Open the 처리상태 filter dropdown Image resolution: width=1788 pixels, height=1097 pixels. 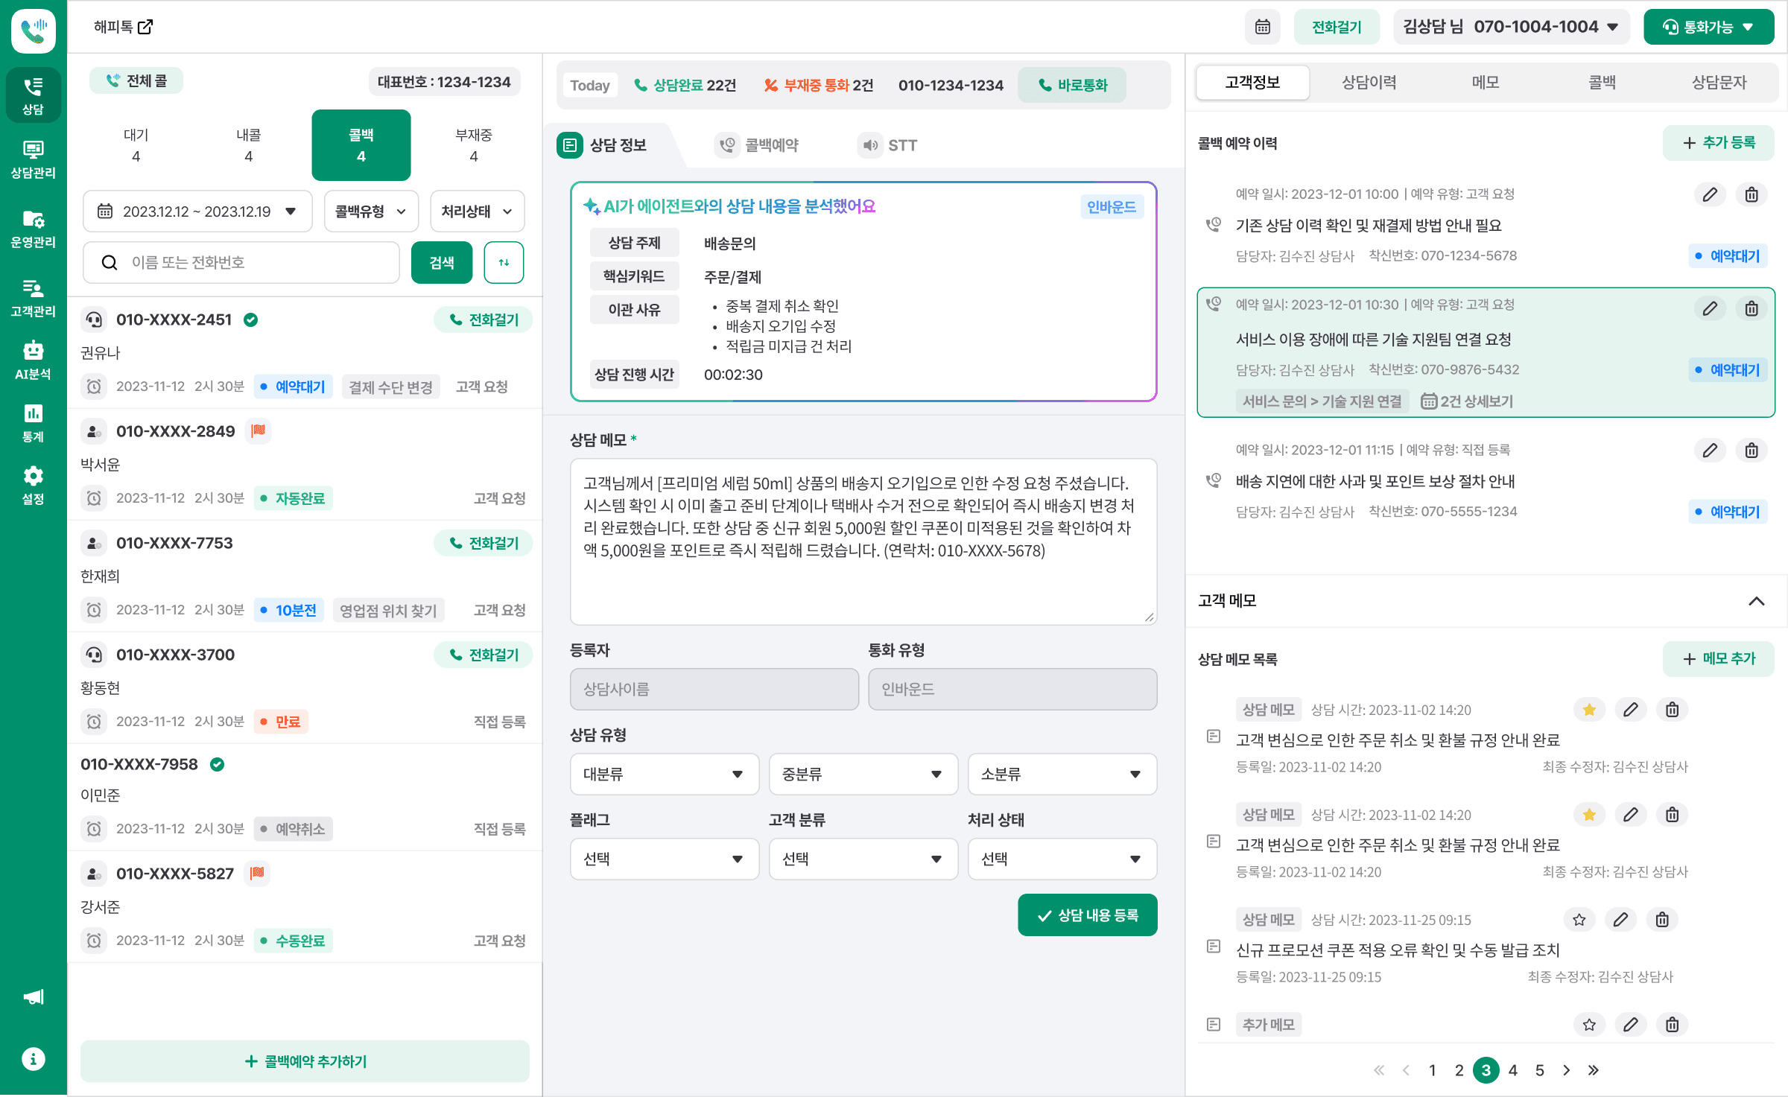click(477, 212)
